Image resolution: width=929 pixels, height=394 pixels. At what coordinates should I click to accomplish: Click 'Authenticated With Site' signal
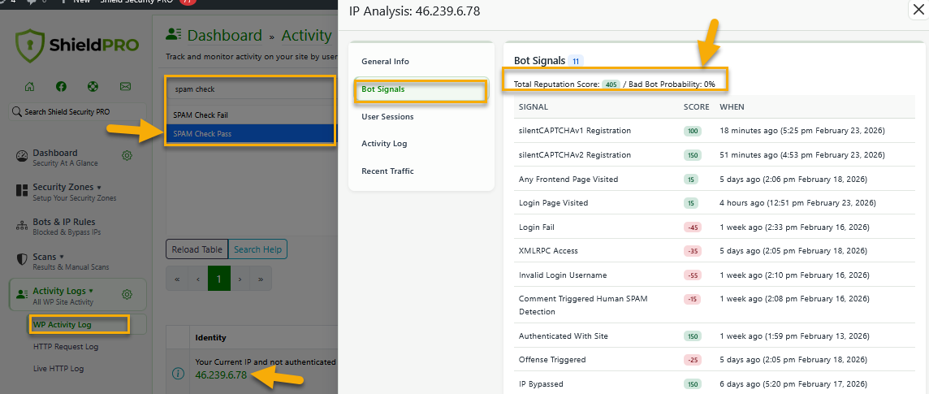click(564, 336)
